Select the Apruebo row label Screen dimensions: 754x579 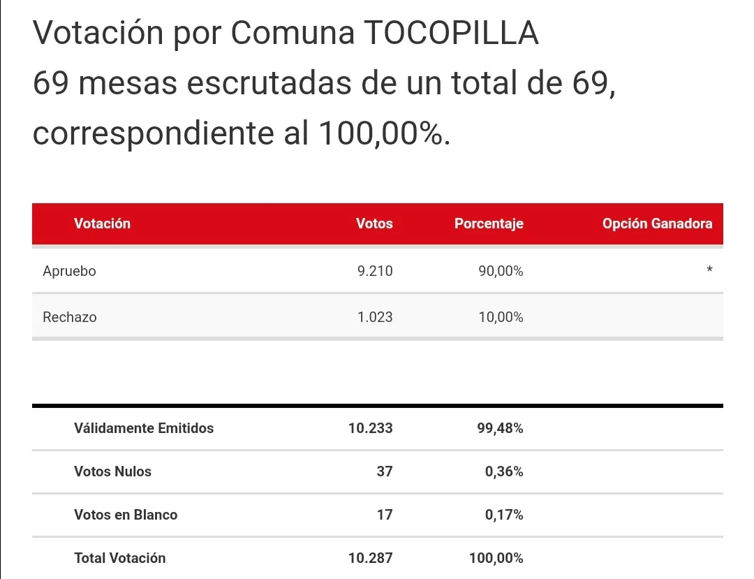[69, 272]
